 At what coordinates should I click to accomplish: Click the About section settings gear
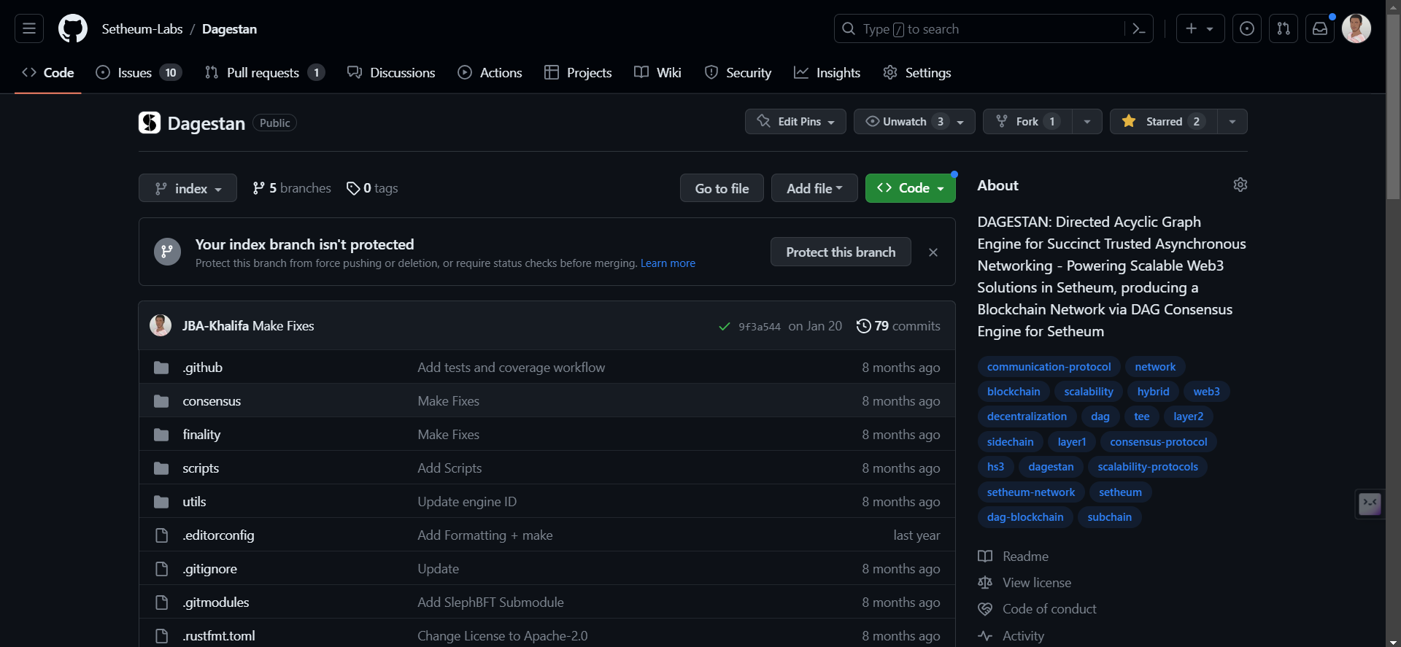click(1240, 185)
